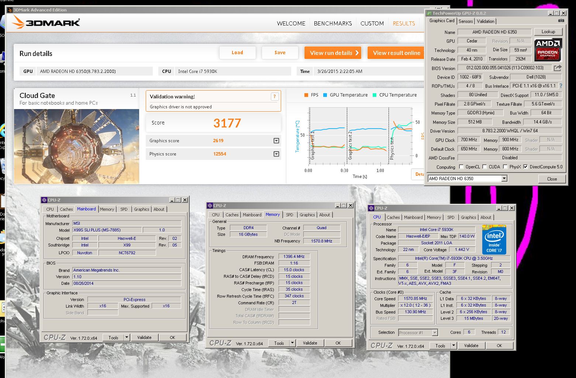Click the Close button in GPU-Z

click(552, 179)
